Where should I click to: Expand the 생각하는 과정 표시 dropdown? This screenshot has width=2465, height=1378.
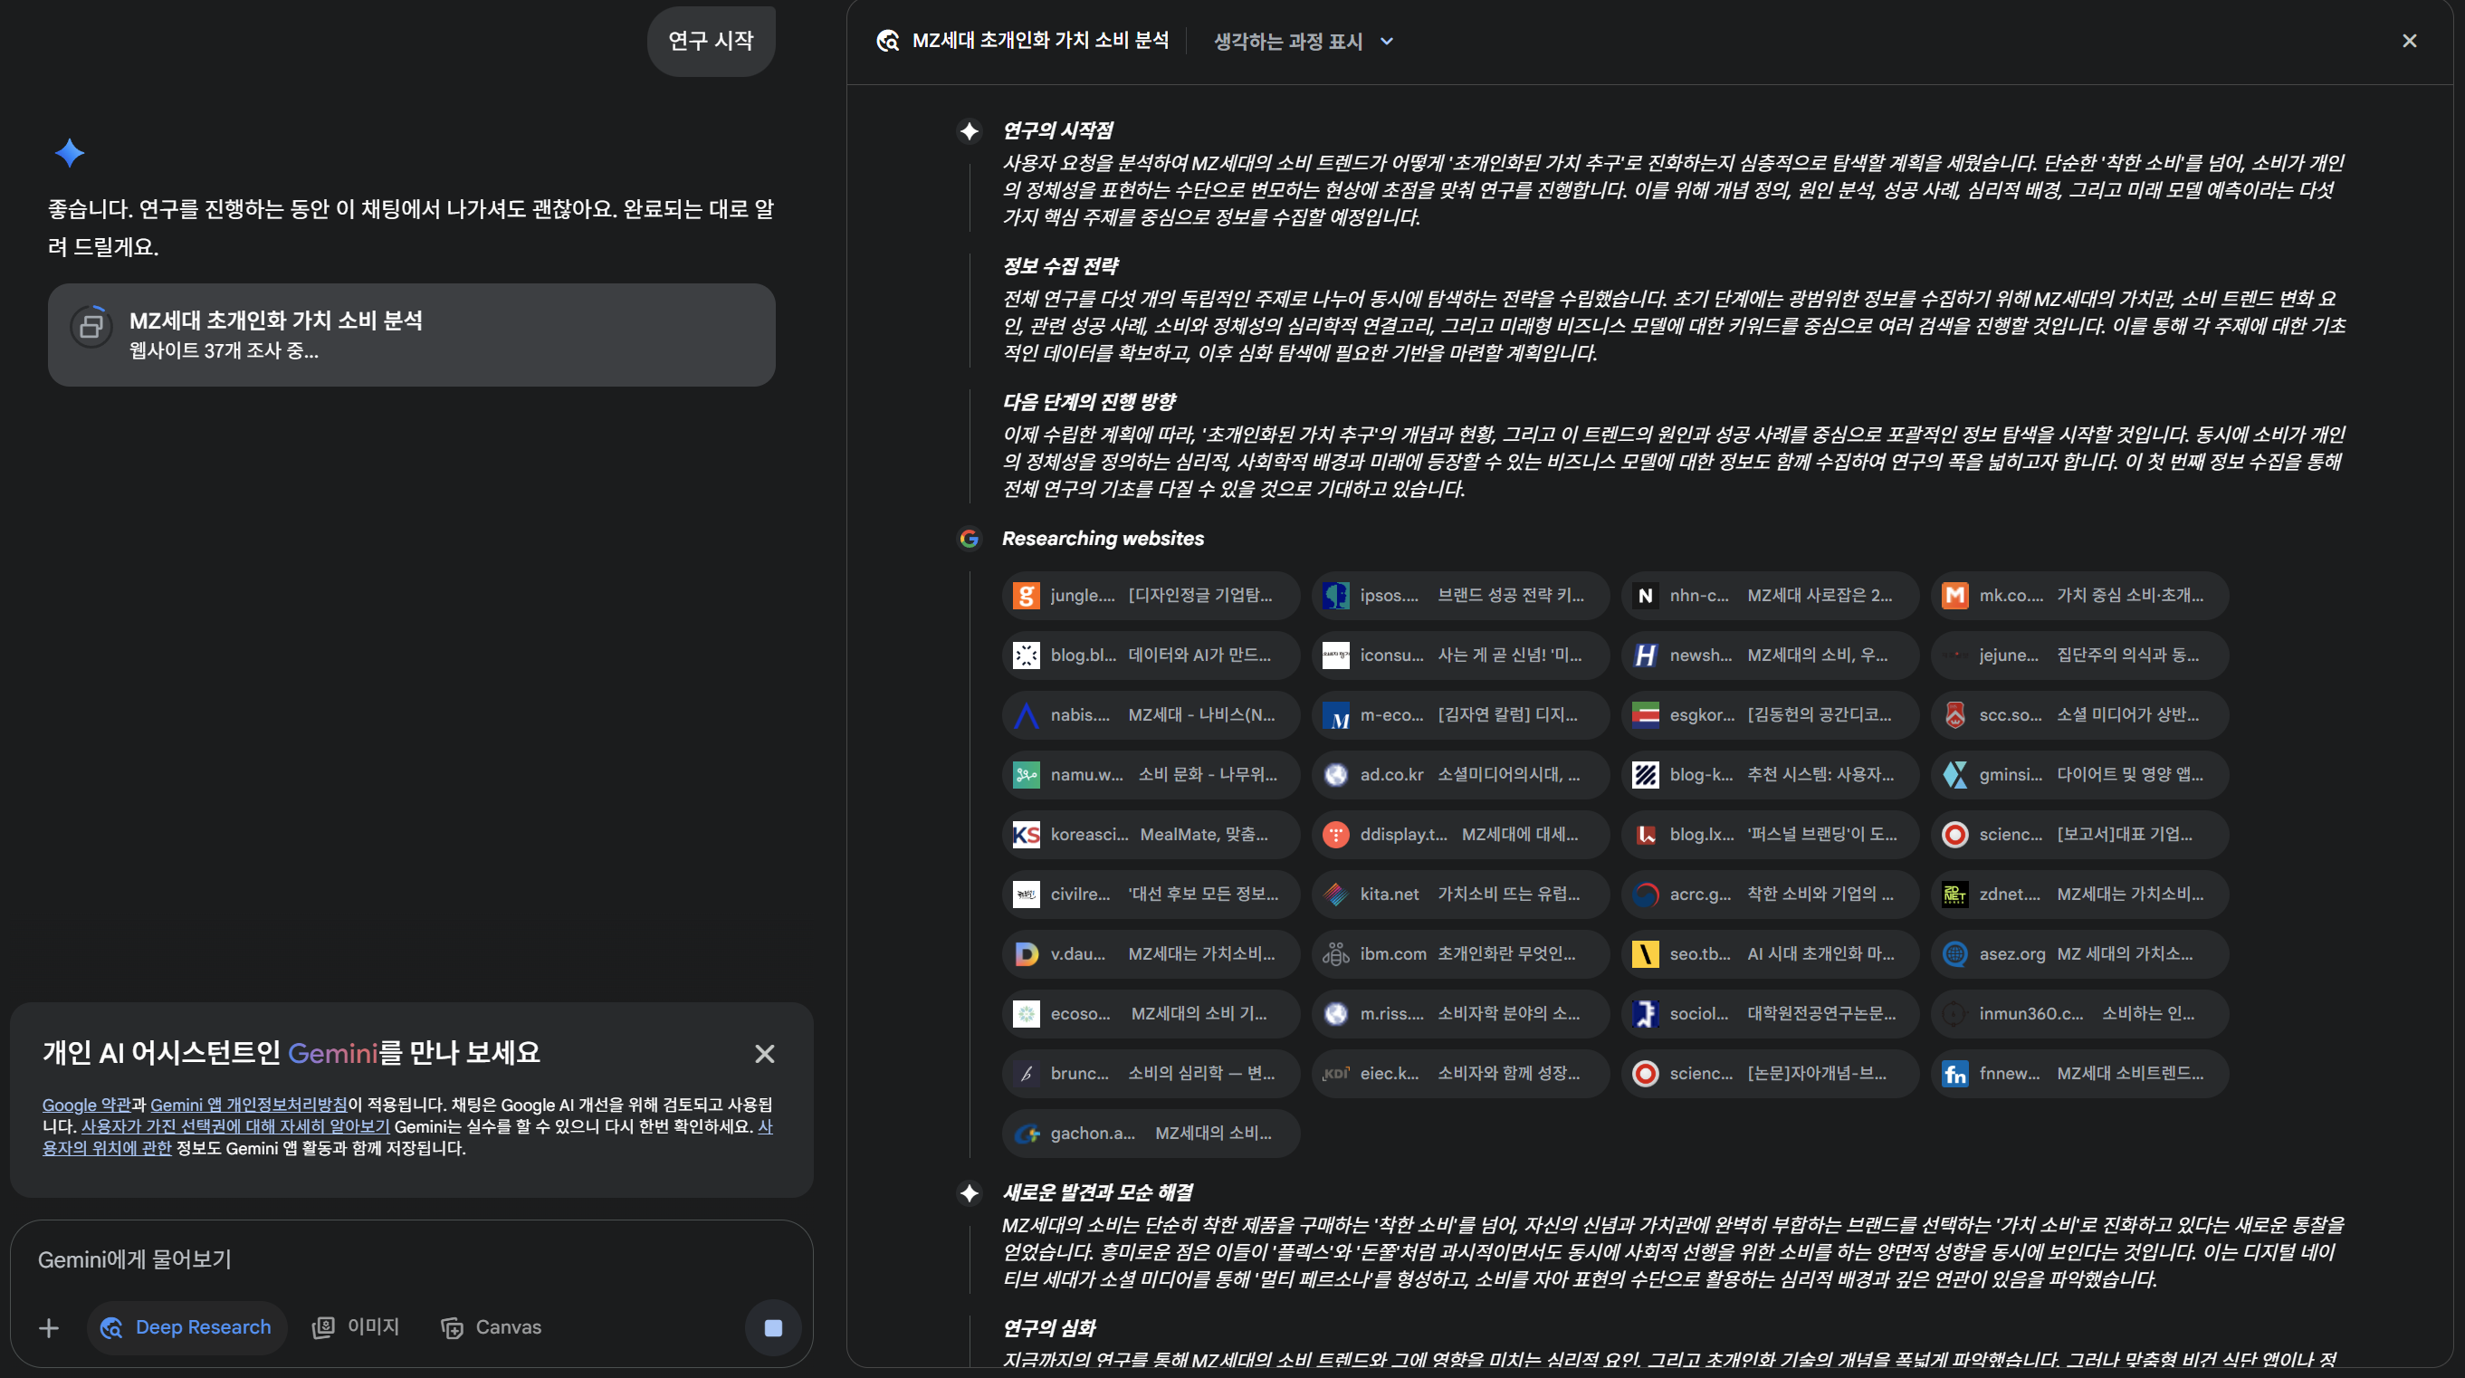click(x=1287, y=41)
